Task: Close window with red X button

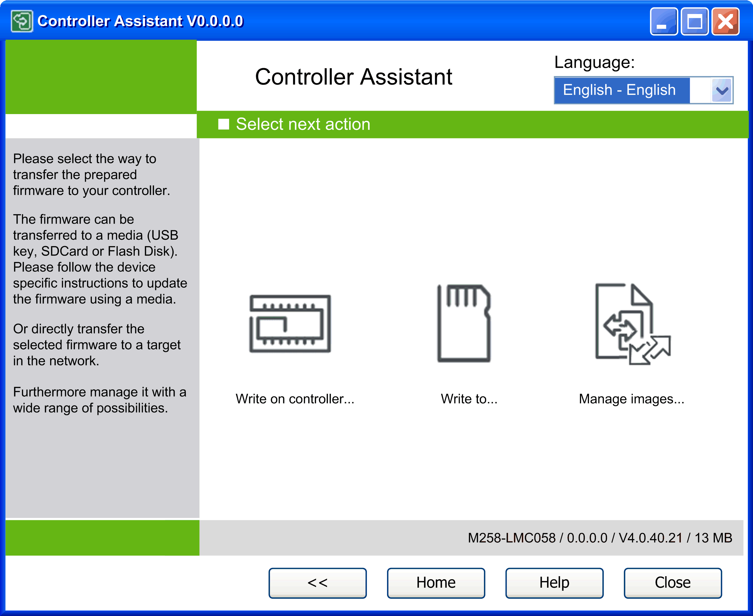Action: (x=725, y=22)
